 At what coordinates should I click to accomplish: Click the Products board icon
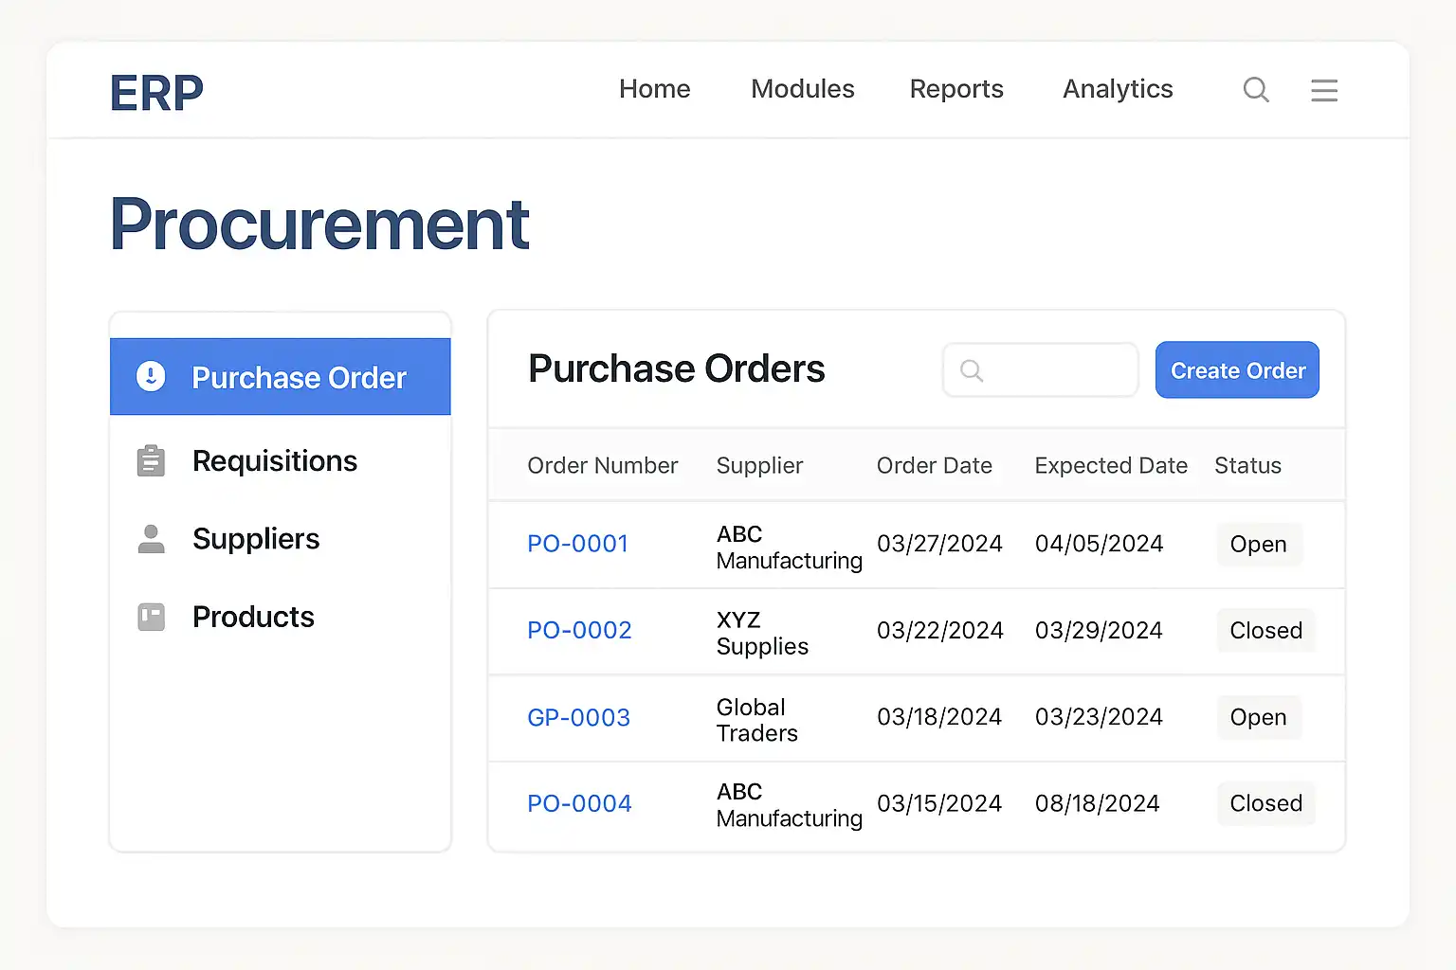click(x=152, y=618)
